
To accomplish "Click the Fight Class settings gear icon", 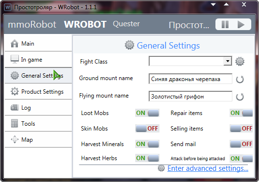I will (240, 62).
